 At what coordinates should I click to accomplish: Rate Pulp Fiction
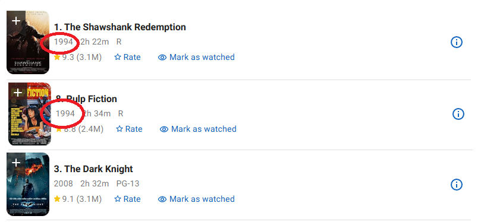pos(129,129)
